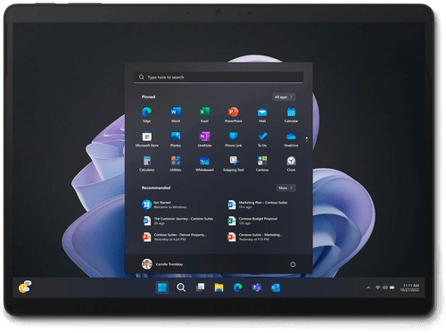Open File Explorer from the taskbar

click(x=219, y=287)
